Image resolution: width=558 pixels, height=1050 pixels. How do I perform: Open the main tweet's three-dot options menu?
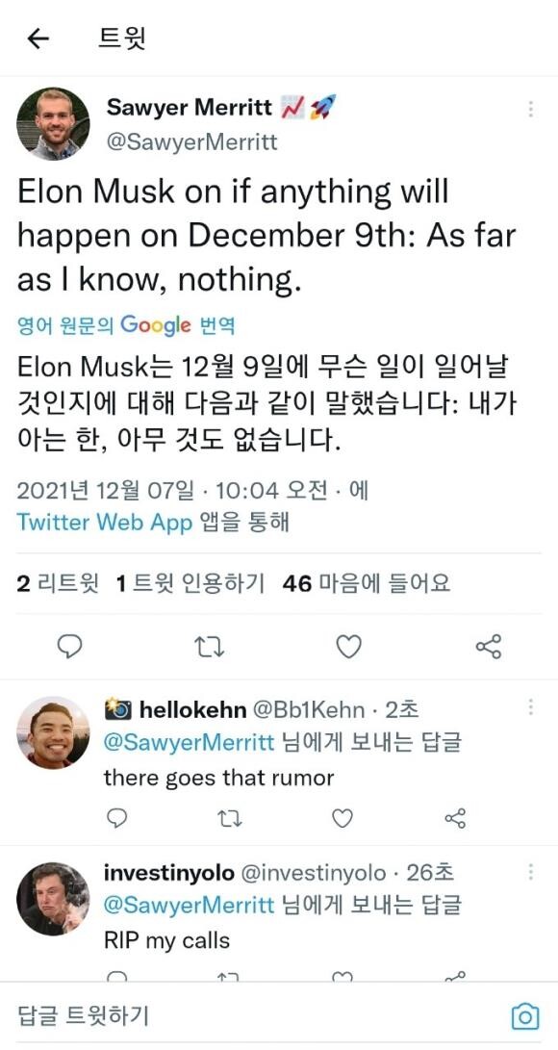point(530,109)
